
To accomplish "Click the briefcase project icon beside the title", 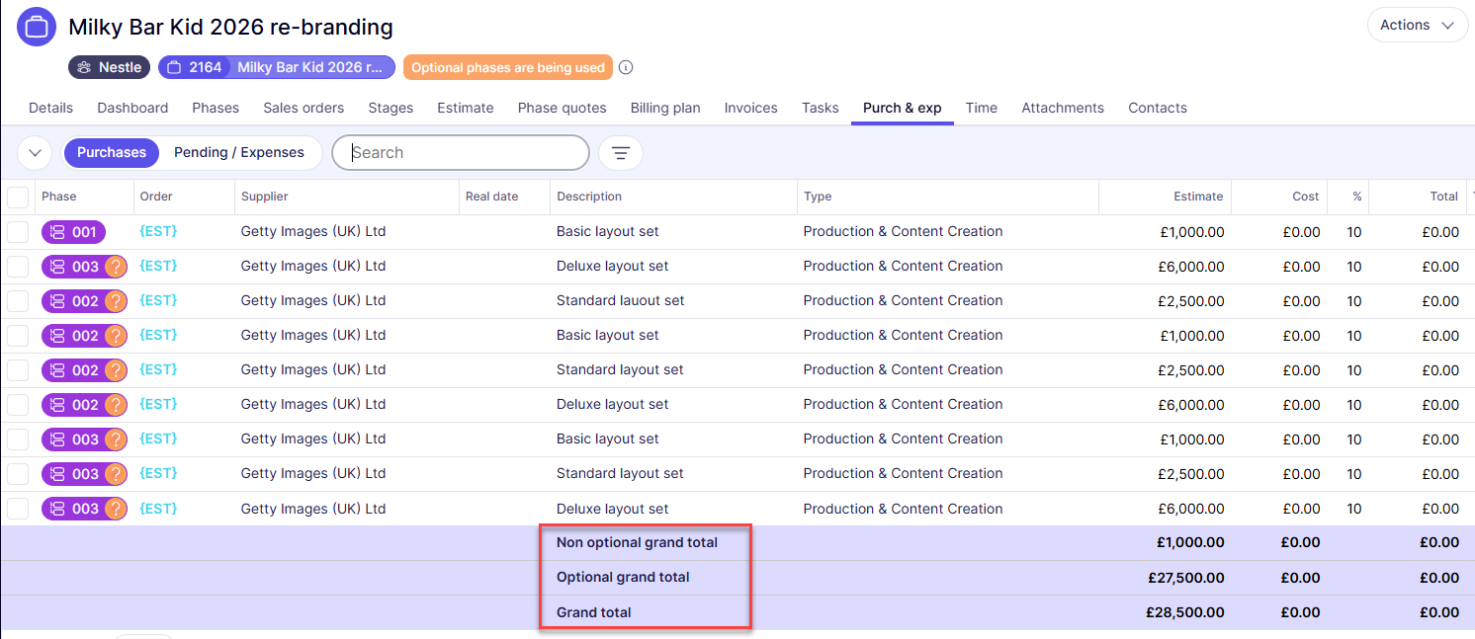I will [37, 27].
